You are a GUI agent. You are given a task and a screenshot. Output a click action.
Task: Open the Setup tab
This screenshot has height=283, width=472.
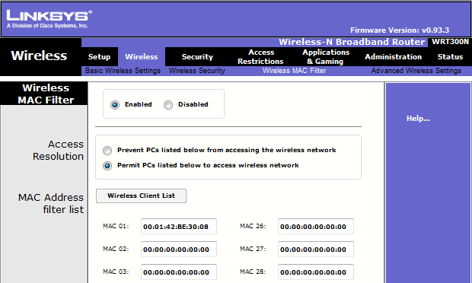click(x=99, y=56)
